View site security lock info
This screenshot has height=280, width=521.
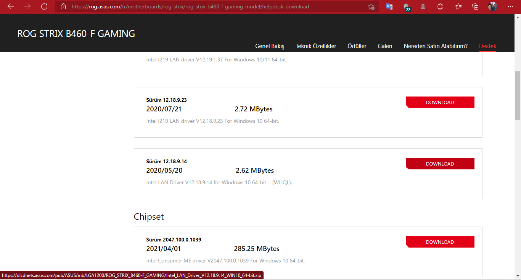[63, 6]
